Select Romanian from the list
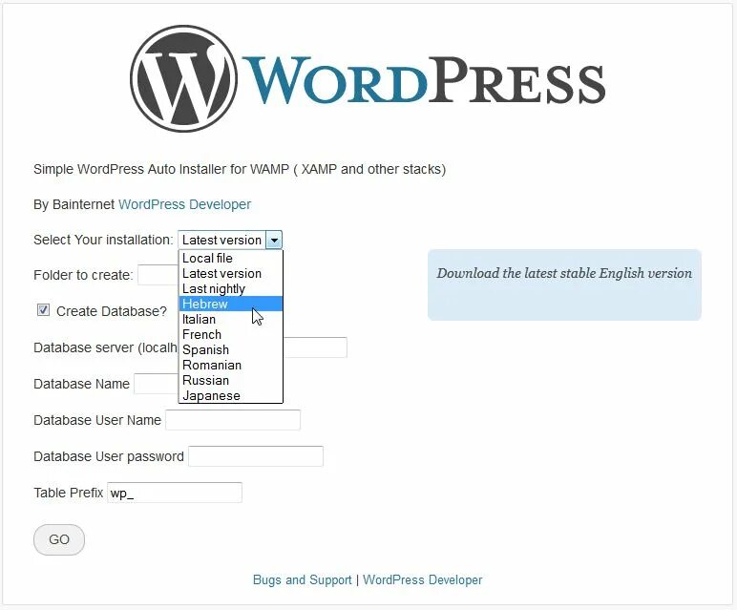The height and width of the screenshot is (610, 737). (231, 365)
